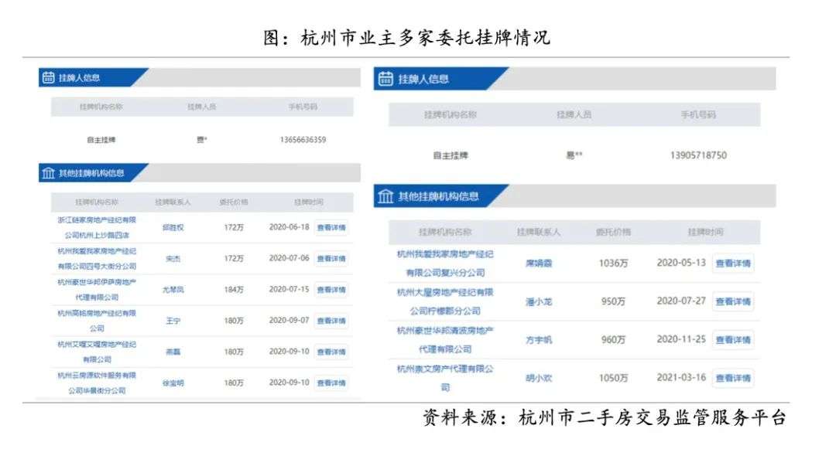836x466 pixels.
Task: Click the 手机号码 column header in the right panel
Action: pyautogui.click(x=698, y=114)
